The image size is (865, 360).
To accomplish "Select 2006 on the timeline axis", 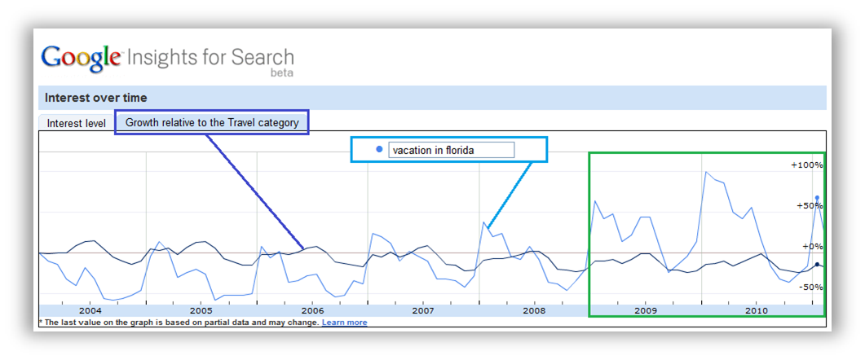I will tap(312, 311).
